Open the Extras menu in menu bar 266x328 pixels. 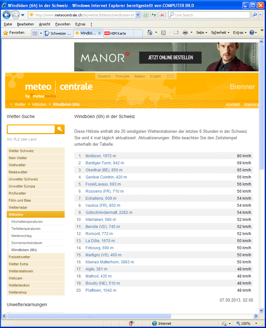80,24
